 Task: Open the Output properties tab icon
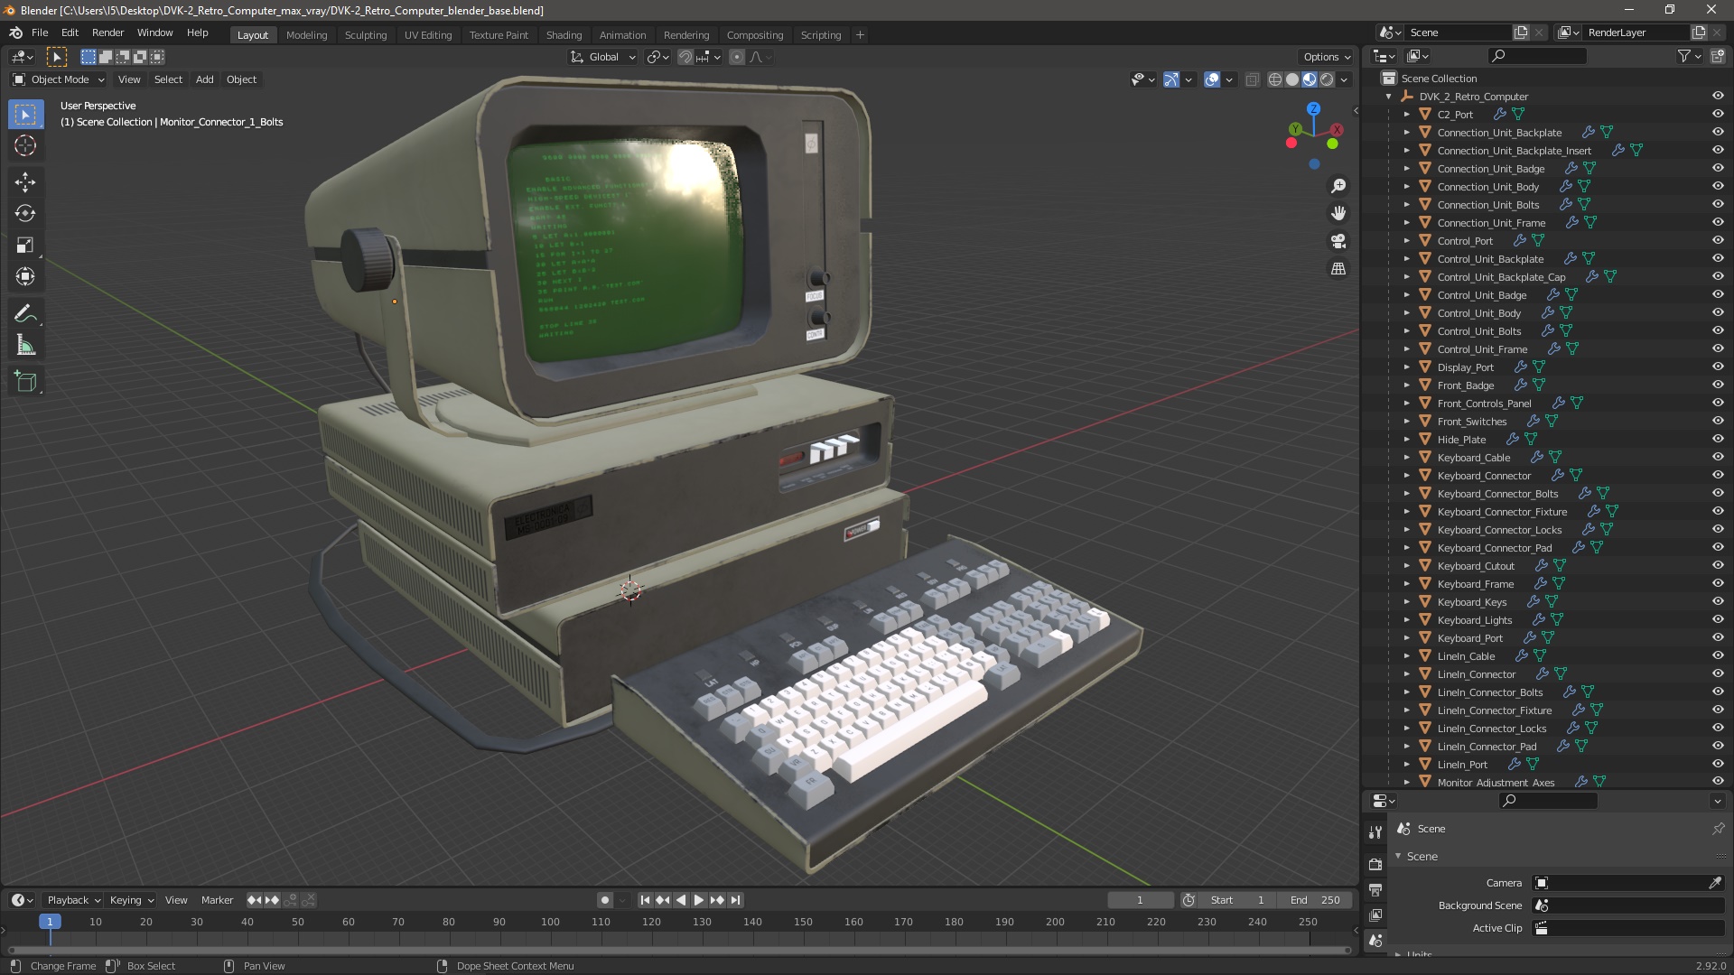1375,890
